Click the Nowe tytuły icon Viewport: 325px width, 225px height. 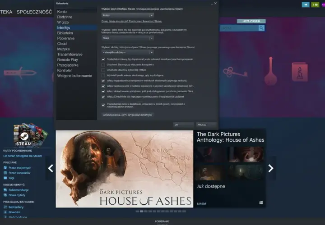click(5, 195)
